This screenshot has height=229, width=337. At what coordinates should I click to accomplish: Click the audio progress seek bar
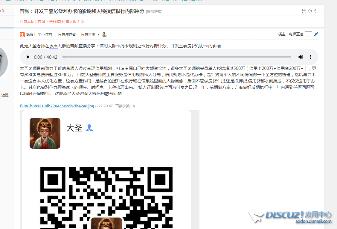coord(176,57)
